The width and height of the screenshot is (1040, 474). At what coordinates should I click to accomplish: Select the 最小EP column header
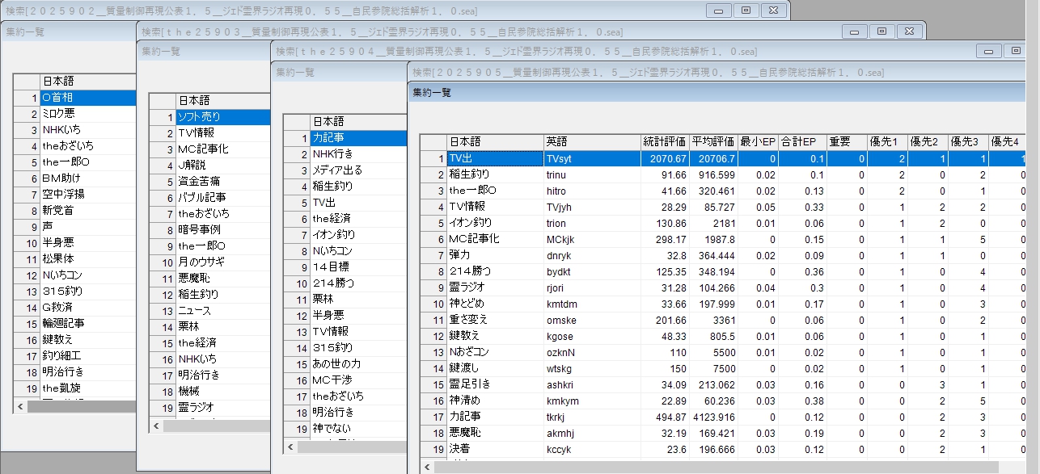759,141
